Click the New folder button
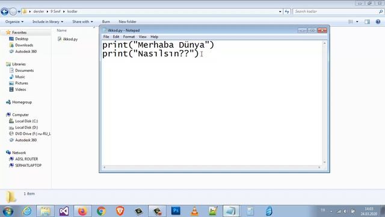The image size is (385, 217). click(128, 22)
